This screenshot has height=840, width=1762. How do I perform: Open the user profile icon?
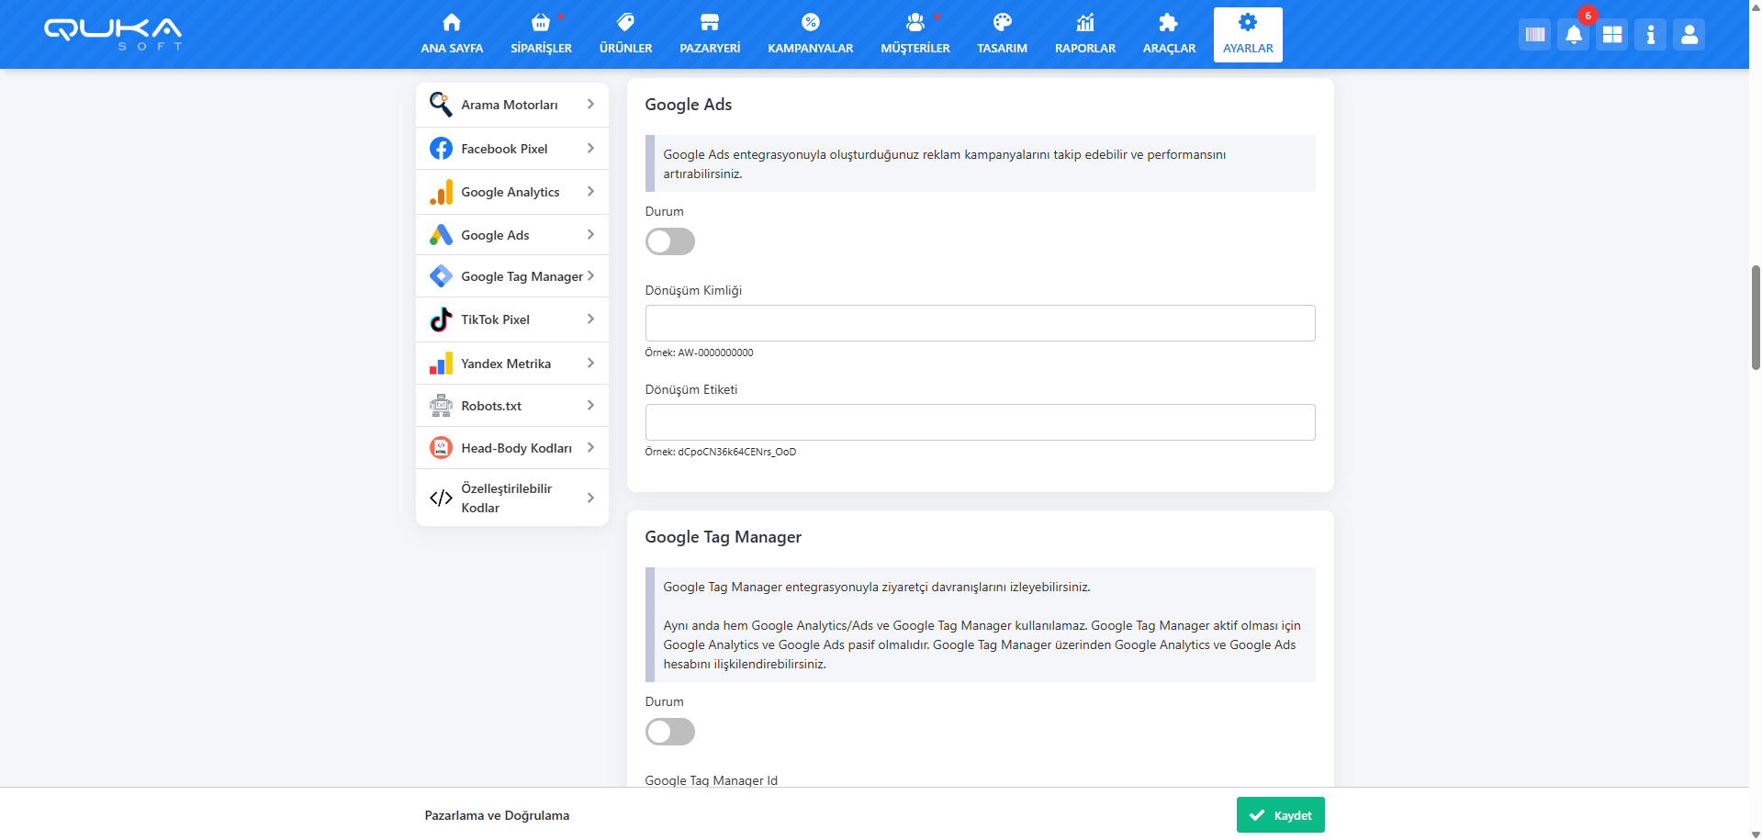(x=1689, y=35)
